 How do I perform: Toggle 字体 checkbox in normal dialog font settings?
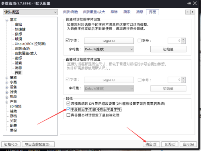coord(68,40)
